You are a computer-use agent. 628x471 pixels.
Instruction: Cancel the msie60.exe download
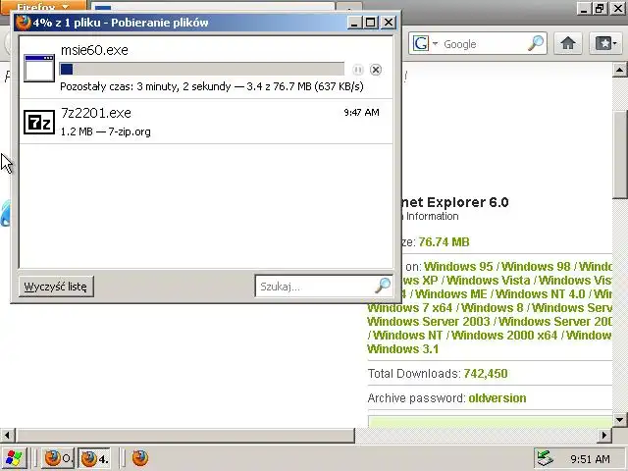coord(375,70)
